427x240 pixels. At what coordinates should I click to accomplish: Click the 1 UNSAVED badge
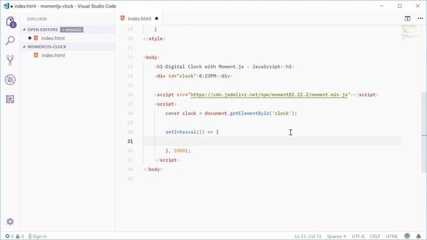71,29
